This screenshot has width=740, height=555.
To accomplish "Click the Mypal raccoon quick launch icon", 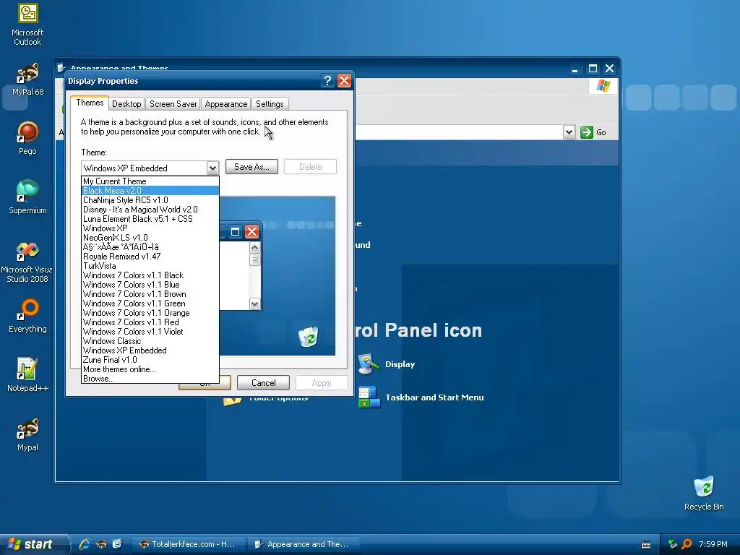I will [101, 544].
